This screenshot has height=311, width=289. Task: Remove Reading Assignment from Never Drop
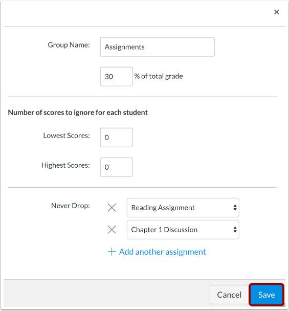tap(112, 208)
